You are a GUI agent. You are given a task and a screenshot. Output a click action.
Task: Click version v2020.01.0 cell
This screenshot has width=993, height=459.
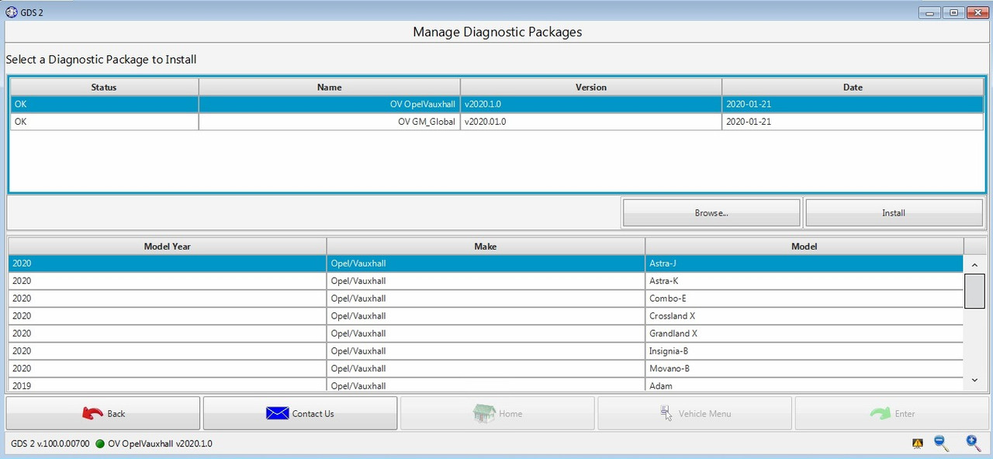[591, 122]
